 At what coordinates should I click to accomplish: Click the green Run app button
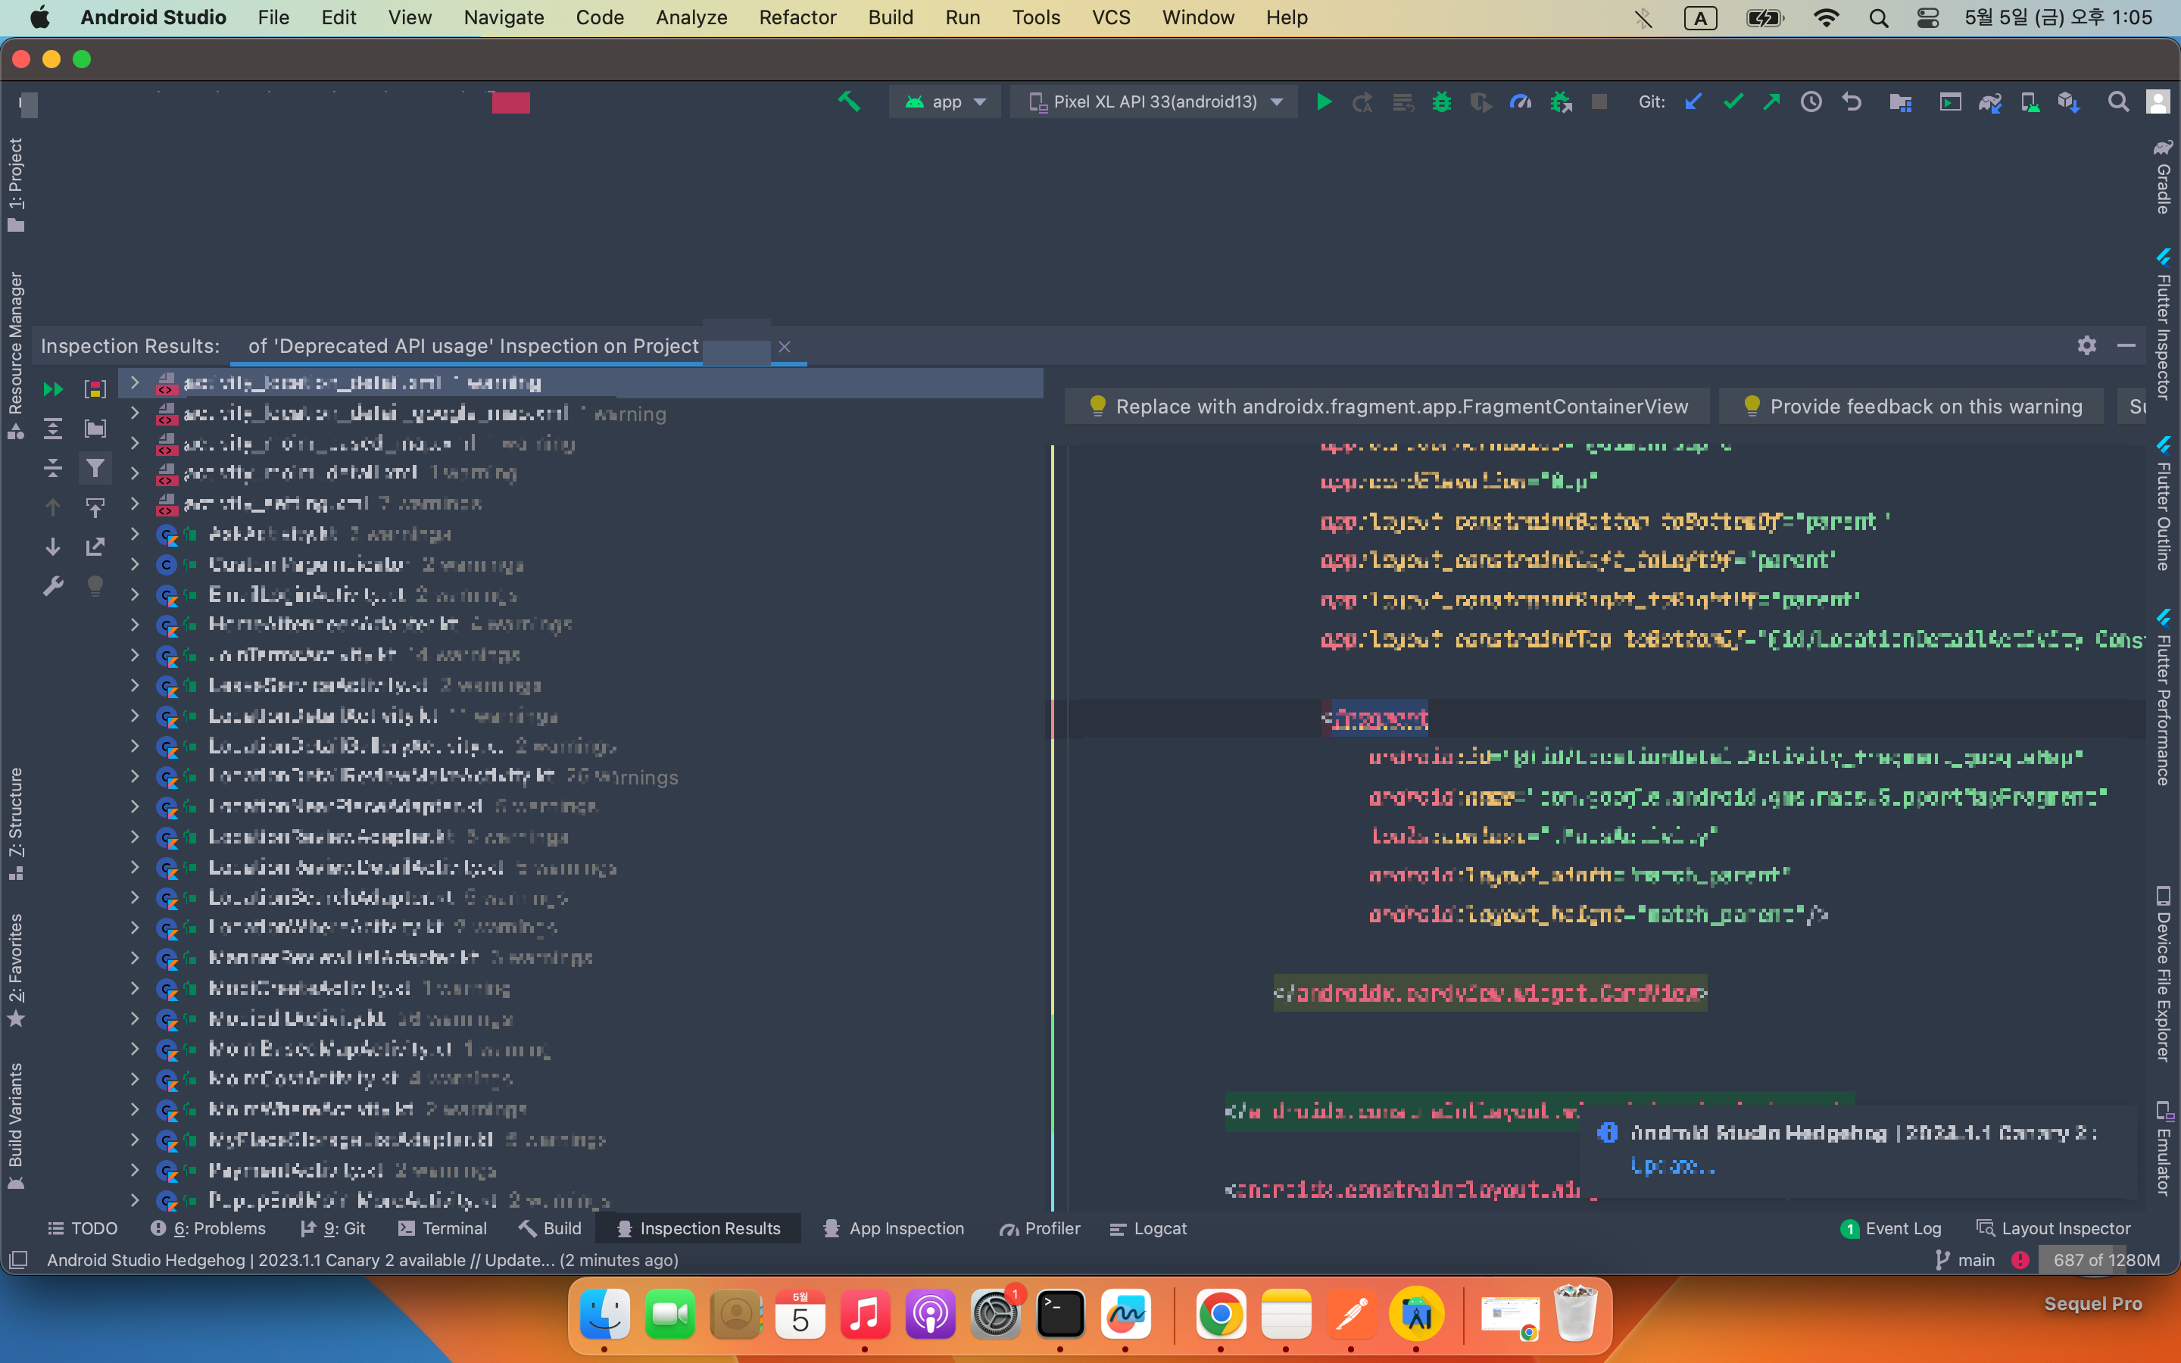[x=1324, y=102]
